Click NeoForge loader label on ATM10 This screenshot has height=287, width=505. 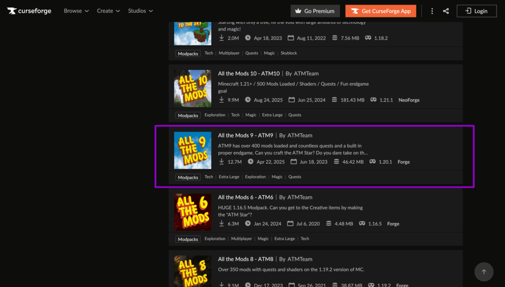[x=409, y=100]
